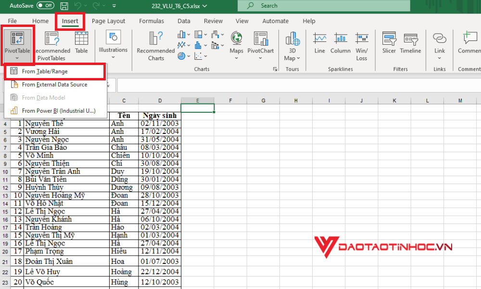
Task: Add a Timeline filter
Action: (410, 42)
